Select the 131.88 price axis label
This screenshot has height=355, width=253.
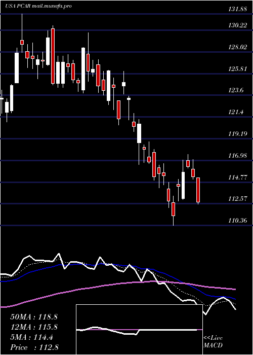coord(237,10)
